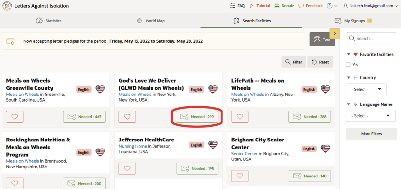
Task: Favorite God's Love We Deliver facility
Action: [127, 117]
